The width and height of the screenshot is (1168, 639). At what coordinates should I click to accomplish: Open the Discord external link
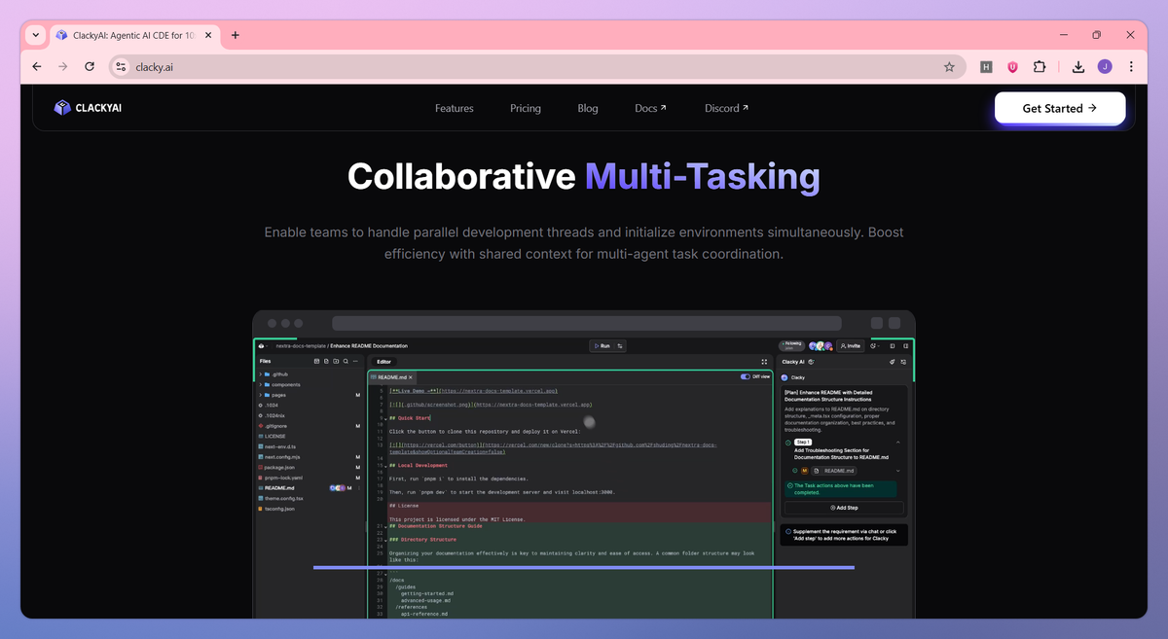[727, 108]
